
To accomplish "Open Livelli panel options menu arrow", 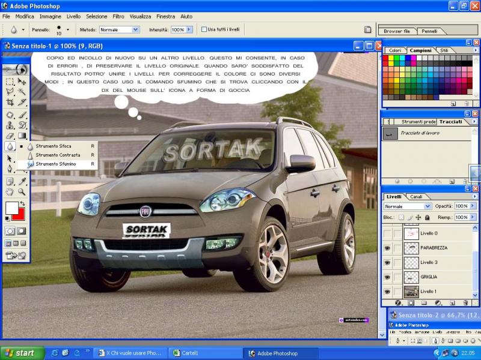I will tap(476, 197).
